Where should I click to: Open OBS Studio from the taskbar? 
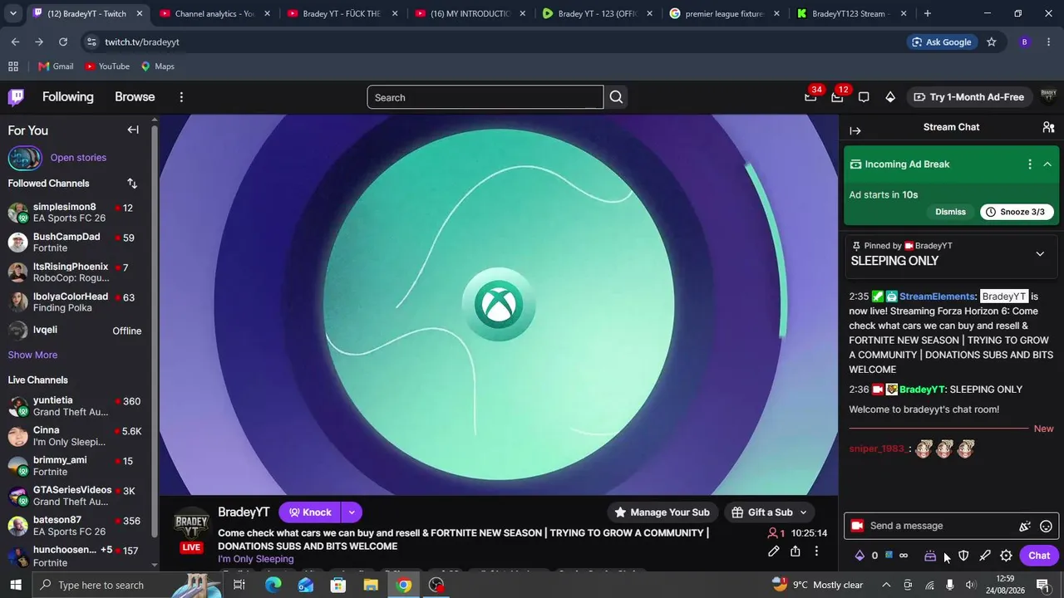point(436,585)
